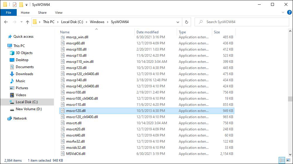Sort by Date modified column header

147,32
